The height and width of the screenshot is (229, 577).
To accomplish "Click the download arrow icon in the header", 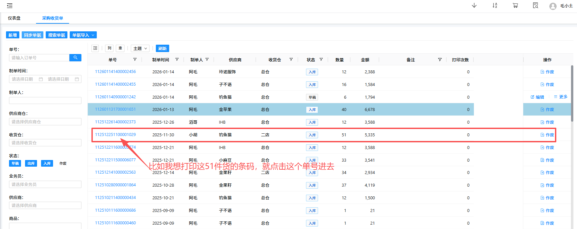I will coord(474,6).
